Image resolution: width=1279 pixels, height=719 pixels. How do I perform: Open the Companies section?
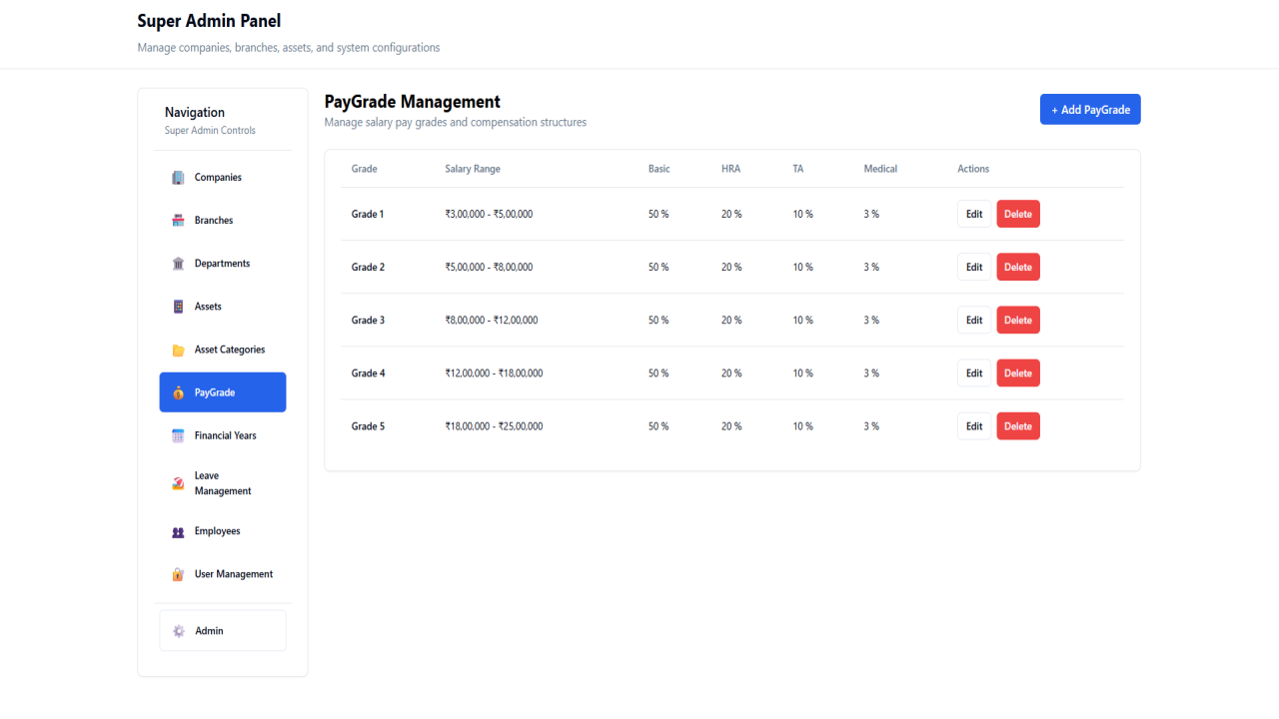[223, 178]
